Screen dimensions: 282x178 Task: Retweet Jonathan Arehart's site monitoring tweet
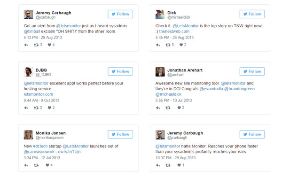(168, 108)
